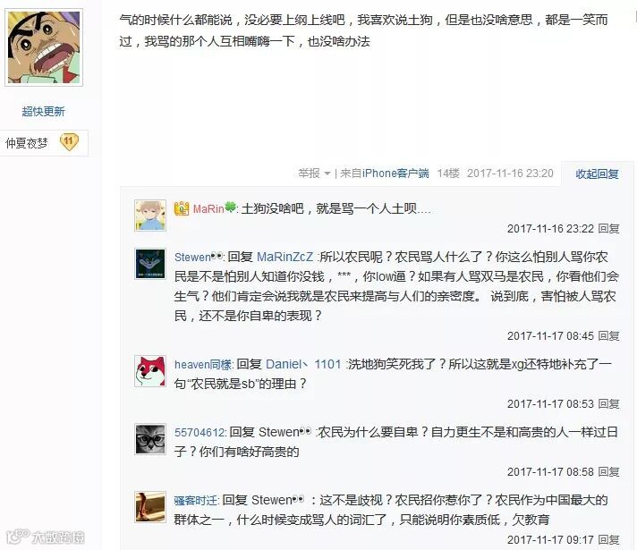Open MaRin's avatar thumbnail
Screen dimensions: 637x550
point(150,216)
